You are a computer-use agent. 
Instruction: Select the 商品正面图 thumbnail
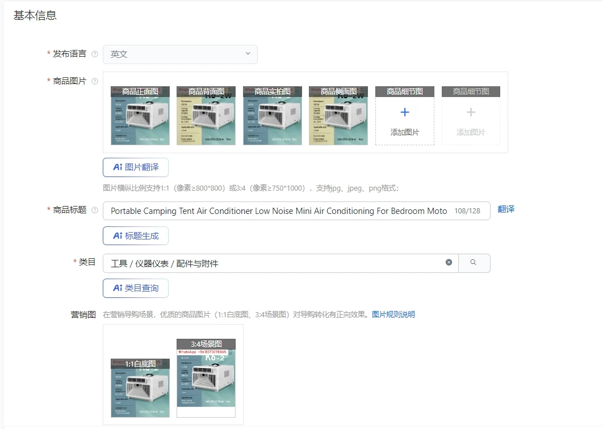coord(140,116)
